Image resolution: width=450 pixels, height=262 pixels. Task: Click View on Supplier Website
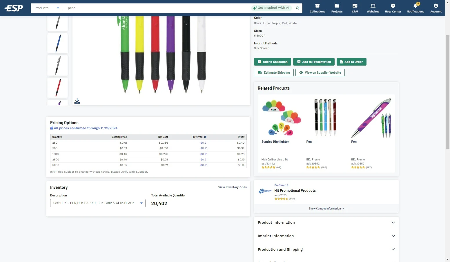(x=320, y=73)
